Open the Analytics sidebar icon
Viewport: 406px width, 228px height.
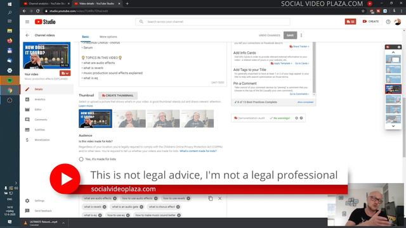(x=27, y=99)
